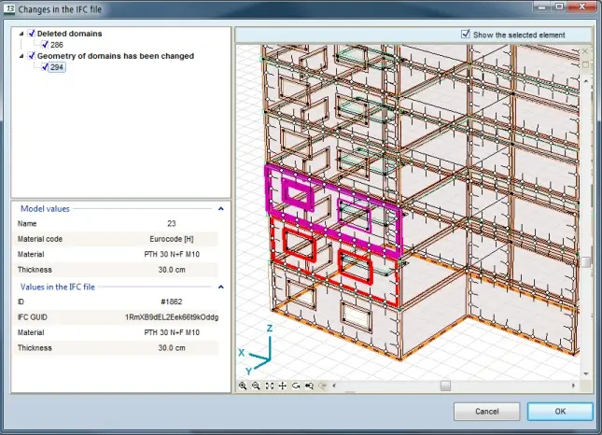Toggle the Deleted domains checkbox
The image size is (602, 435).
31,34
